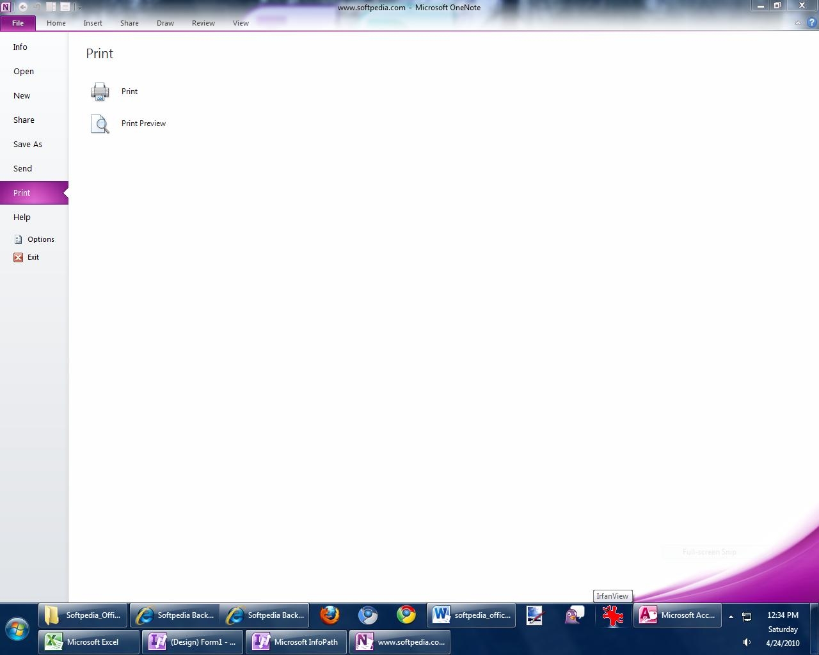Open the File tab

click(x=18, y=23)
